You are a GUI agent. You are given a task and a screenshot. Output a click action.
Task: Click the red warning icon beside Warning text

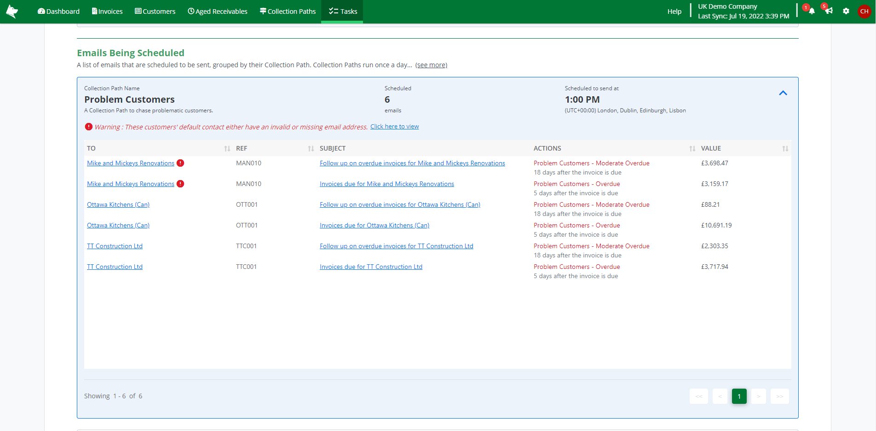(x=89, y=127)
